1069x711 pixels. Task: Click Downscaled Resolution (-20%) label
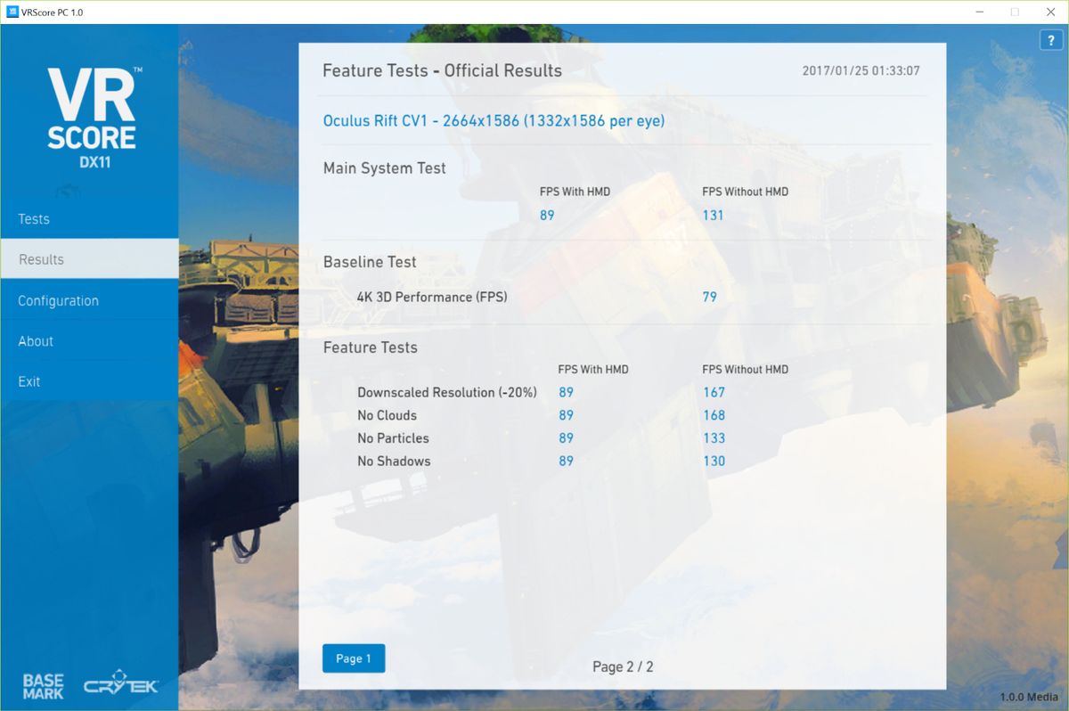447,392
